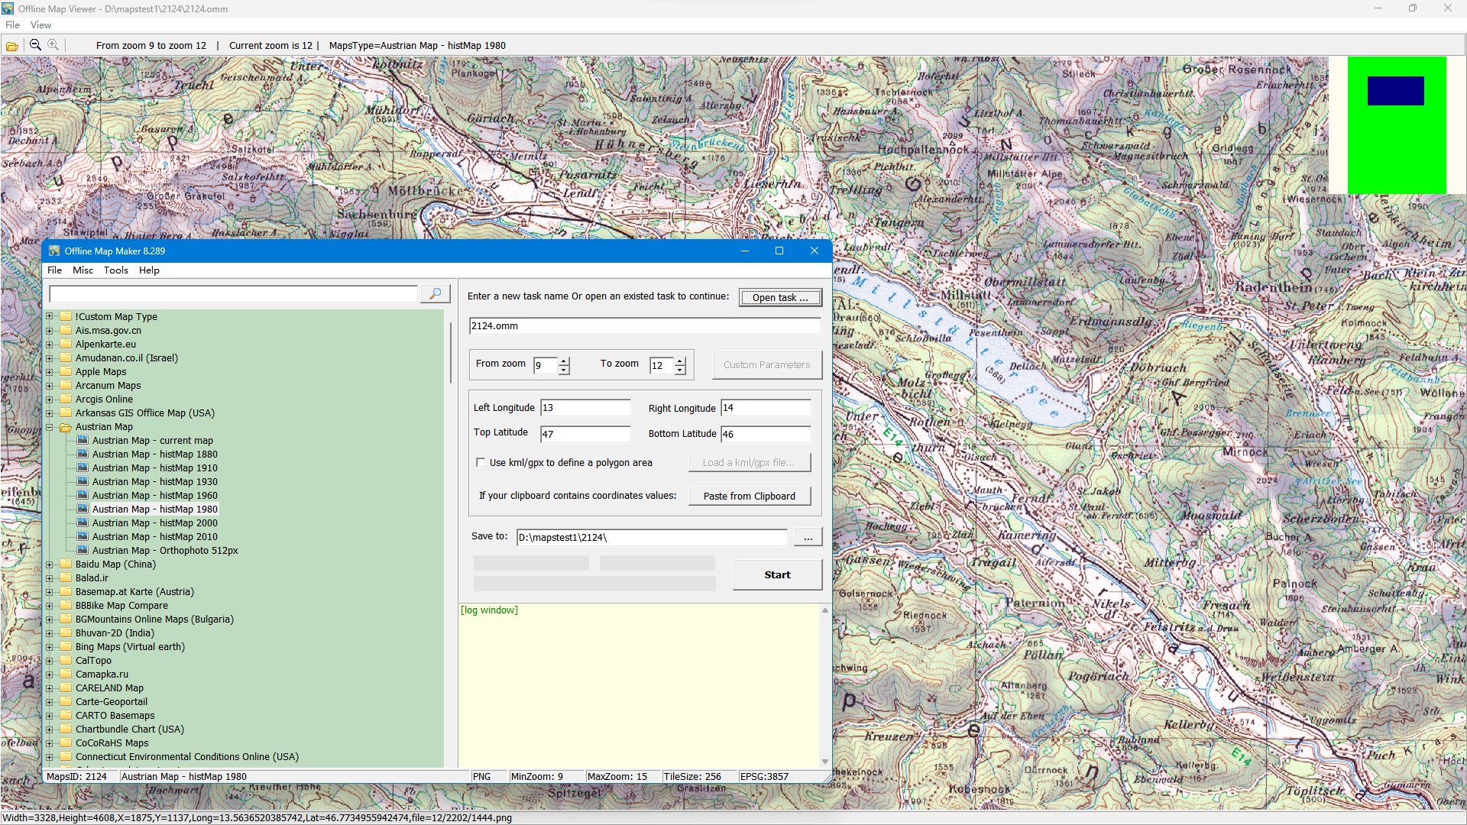Select Carte-Geoportail tree item
1467x825 pixels.
coord(112,702)
